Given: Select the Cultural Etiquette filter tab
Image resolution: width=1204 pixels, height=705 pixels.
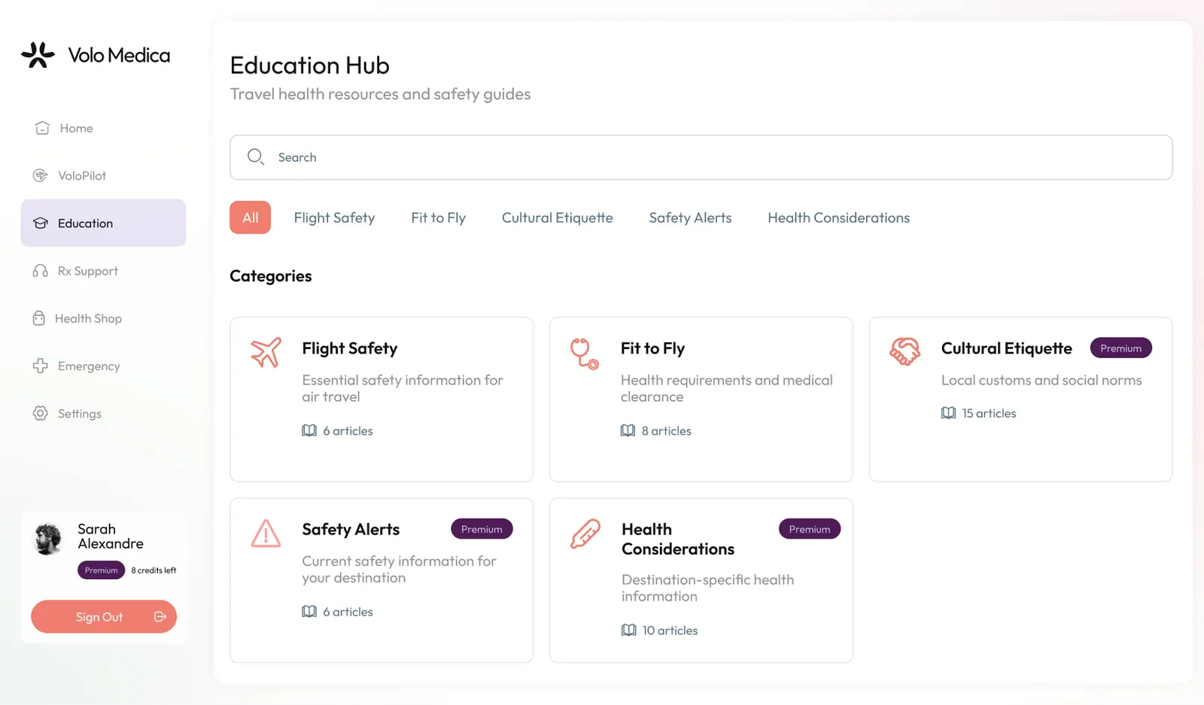Looking at the screenshot, I should click(557, 217).
